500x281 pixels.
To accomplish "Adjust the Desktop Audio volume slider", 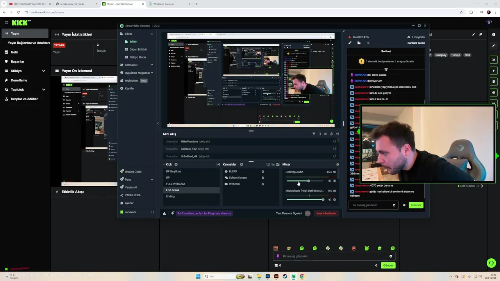I will click(x=305, y=181).
